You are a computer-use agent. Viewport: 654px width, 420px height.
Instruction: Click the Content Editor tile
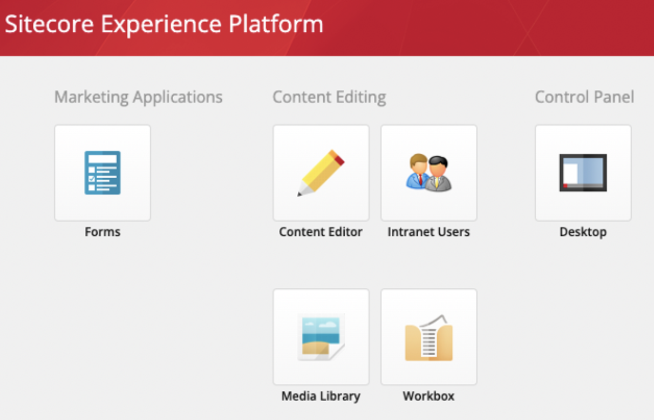pos(321,173)
